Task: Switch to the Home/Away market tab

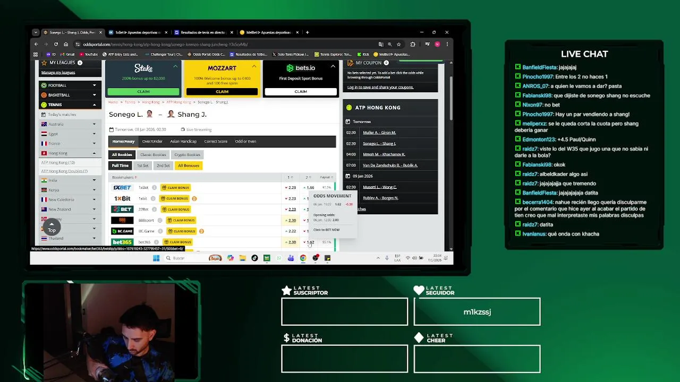Action: (123, 141)
